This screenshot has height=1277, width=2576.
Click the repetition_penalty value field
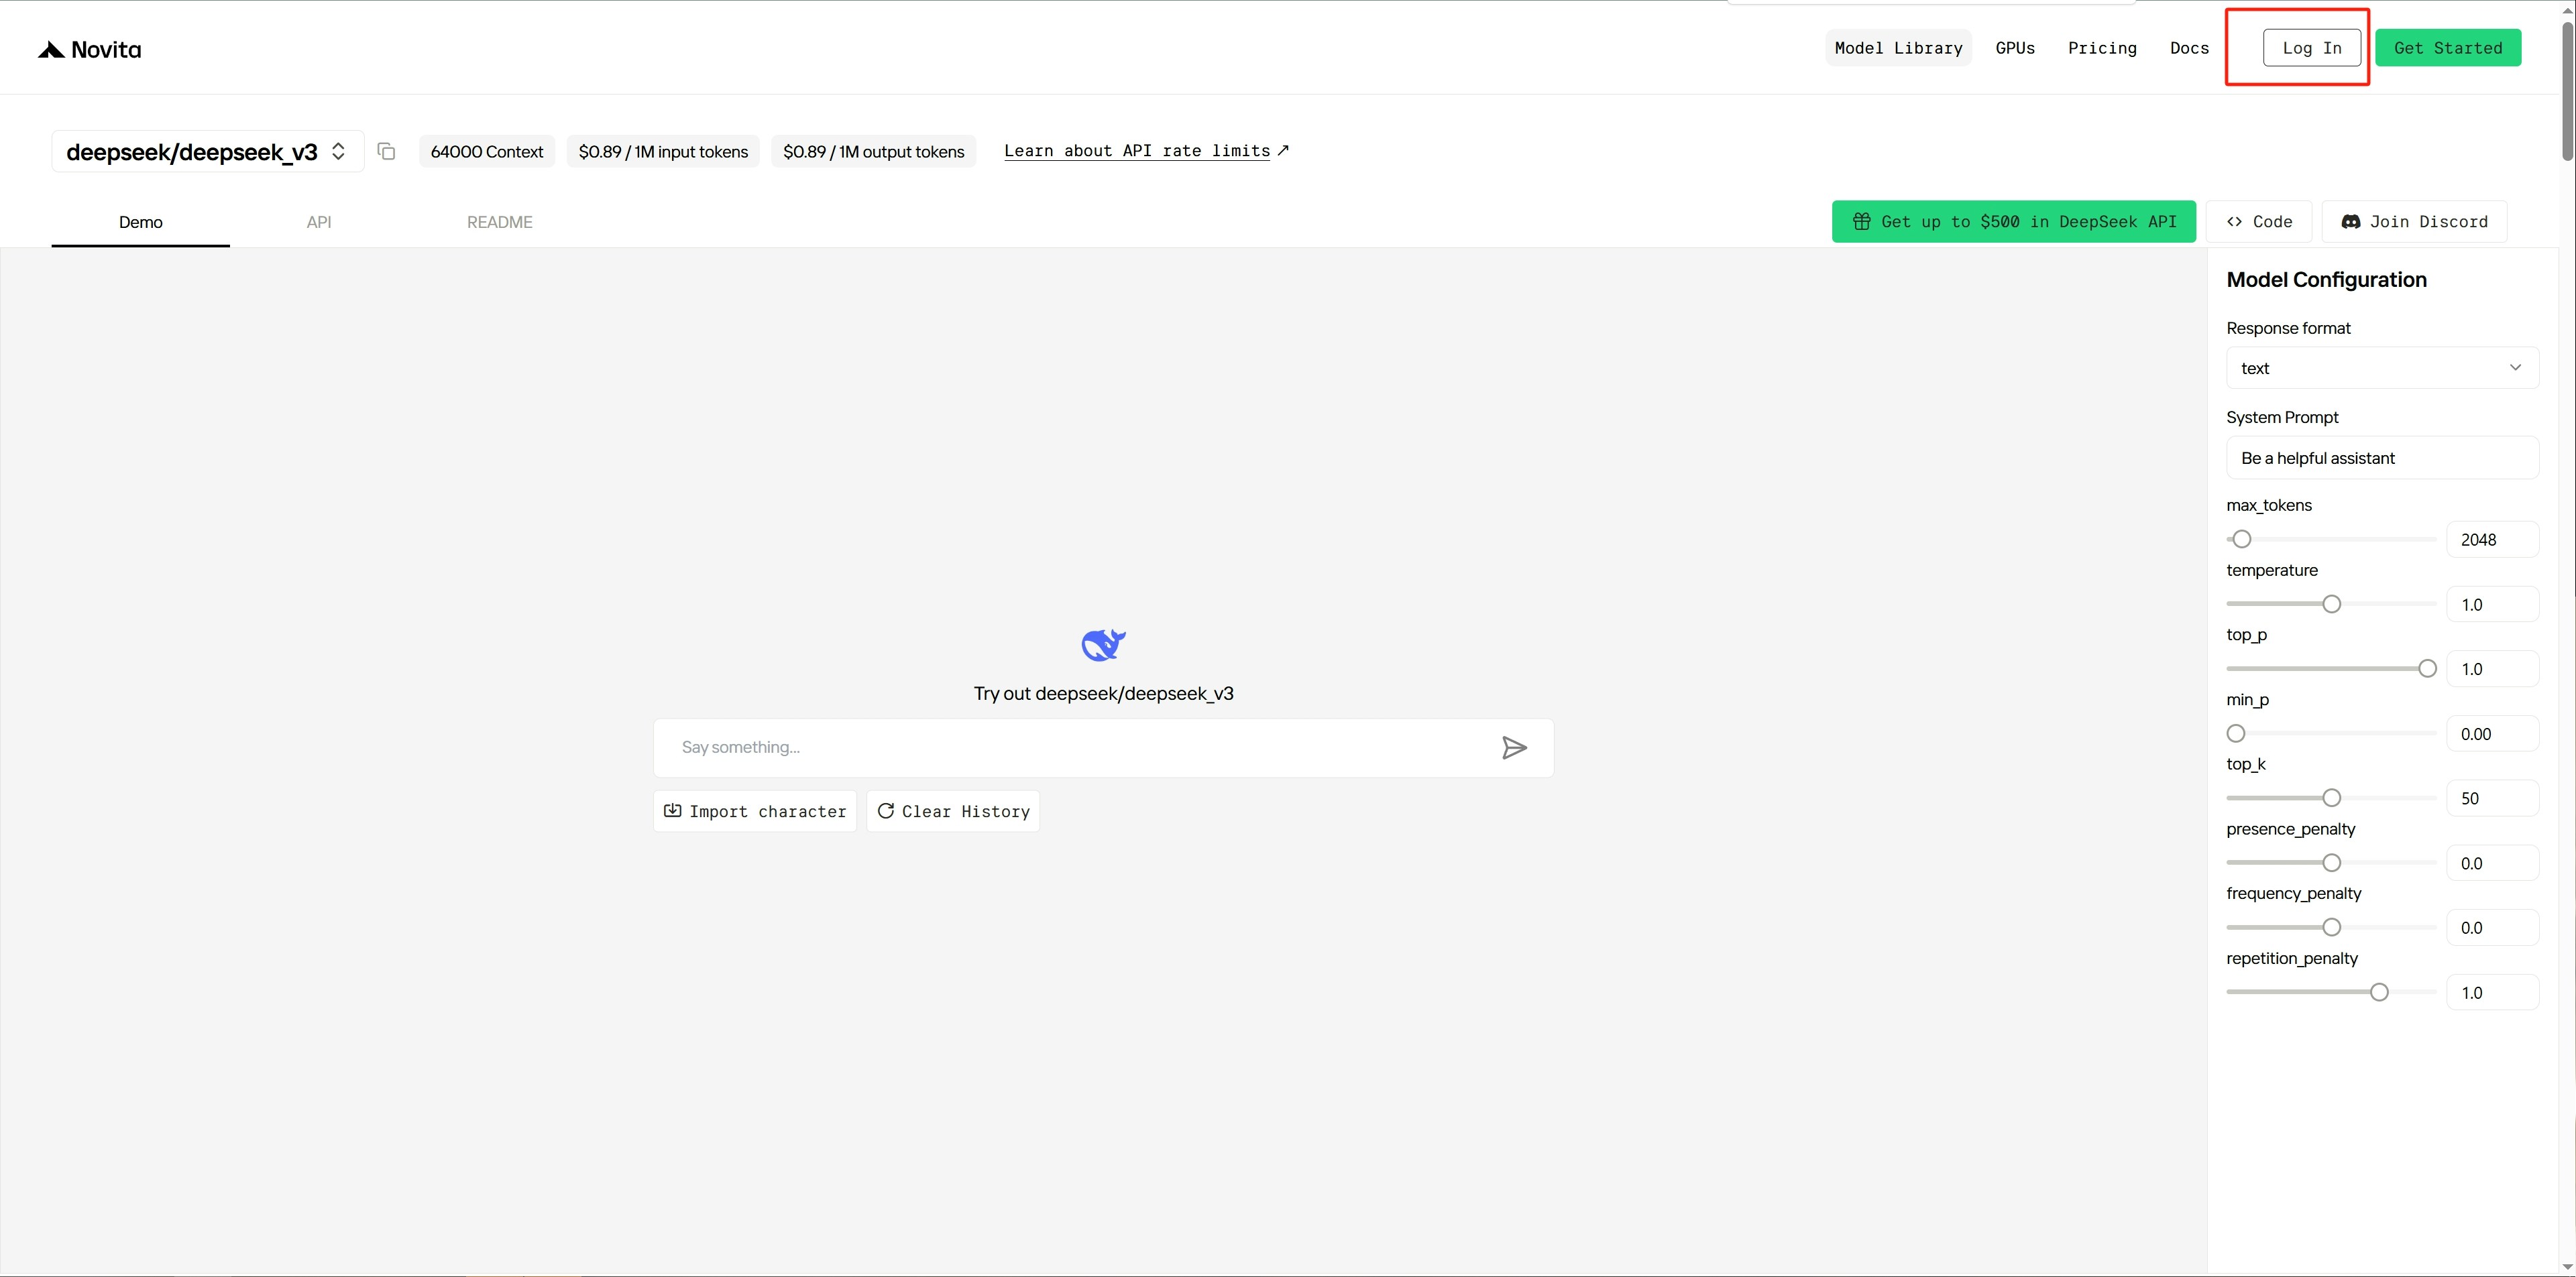[2492, 993]
